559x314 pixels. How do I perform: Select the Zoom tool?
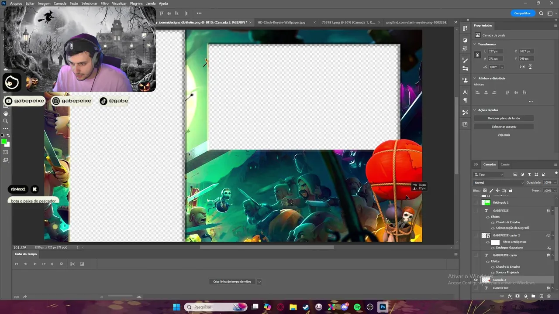tap(6, 121)
